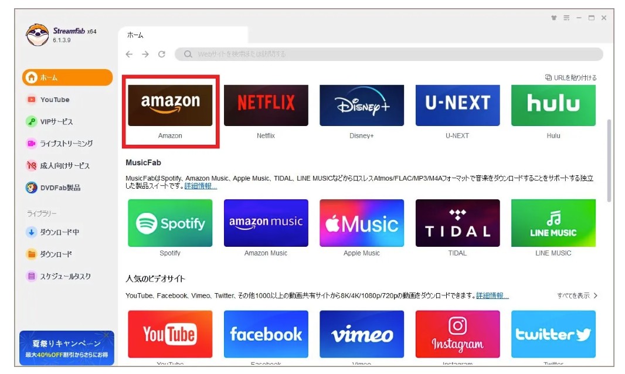Open the Disney+ service tile
Image resolution: width=625 pixels, height=374 pixels.
[x=362, y=106]
